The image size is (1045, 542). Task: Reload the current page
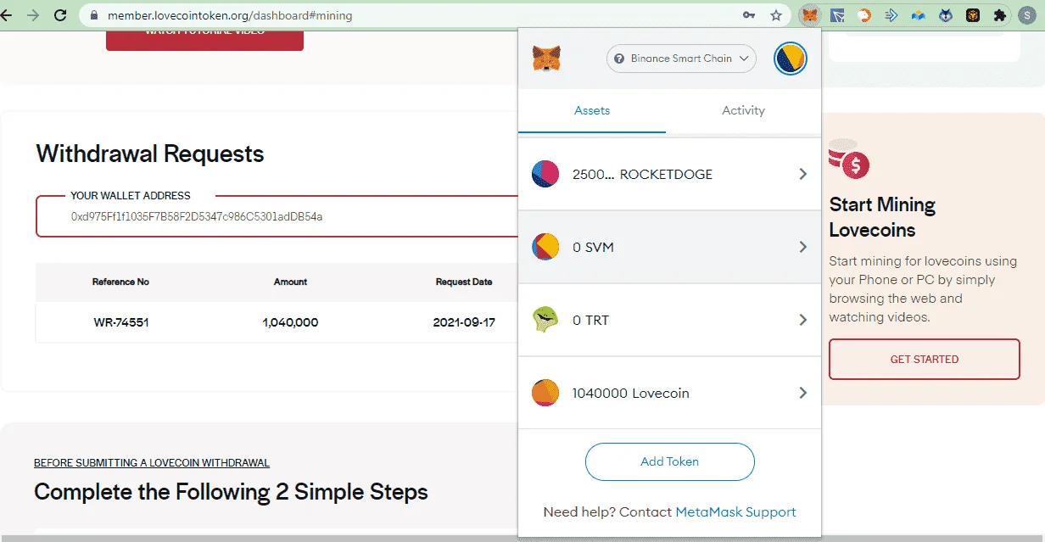pos(60,15)
